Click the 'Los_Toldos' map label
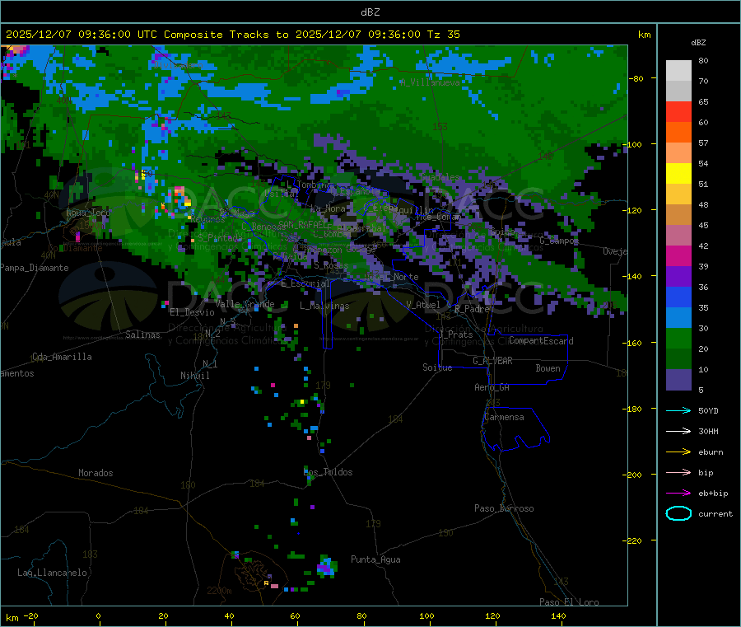Viewport: 741px width, 627px height. pyautogui.click(x=328, y=472)
